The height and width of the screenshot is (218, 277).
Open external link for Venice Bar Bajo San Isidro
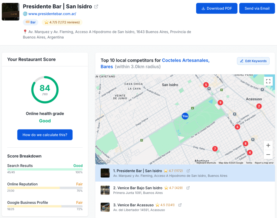[x=188, y=188]
